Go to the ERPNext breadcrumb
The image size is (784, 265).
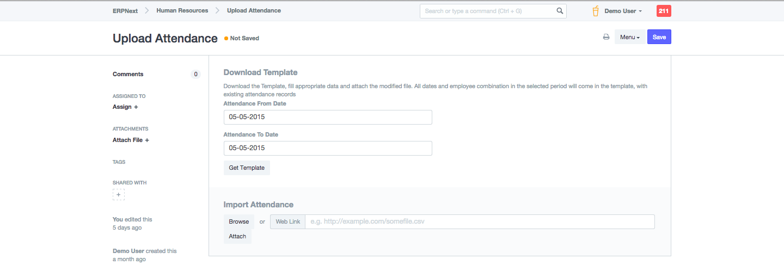(125, 10)
